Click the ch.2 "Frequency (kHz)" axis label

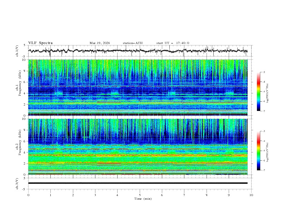click(20, 142)
